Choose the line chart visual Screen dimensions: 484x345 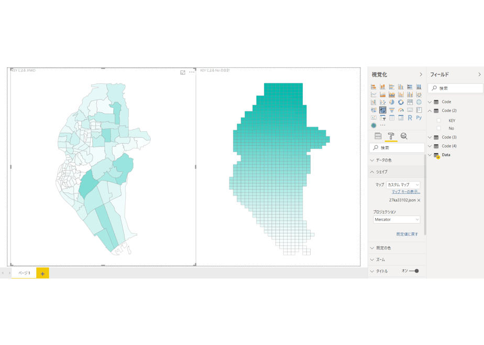click(x=373, y=95)
